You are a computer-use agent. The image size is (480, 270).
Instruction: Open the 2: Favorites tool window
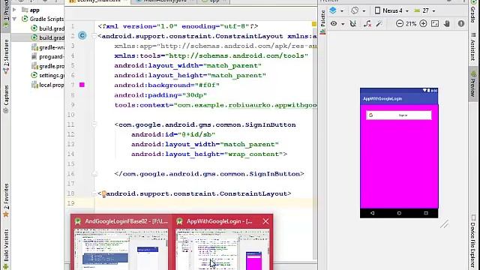tap(6, 199)
